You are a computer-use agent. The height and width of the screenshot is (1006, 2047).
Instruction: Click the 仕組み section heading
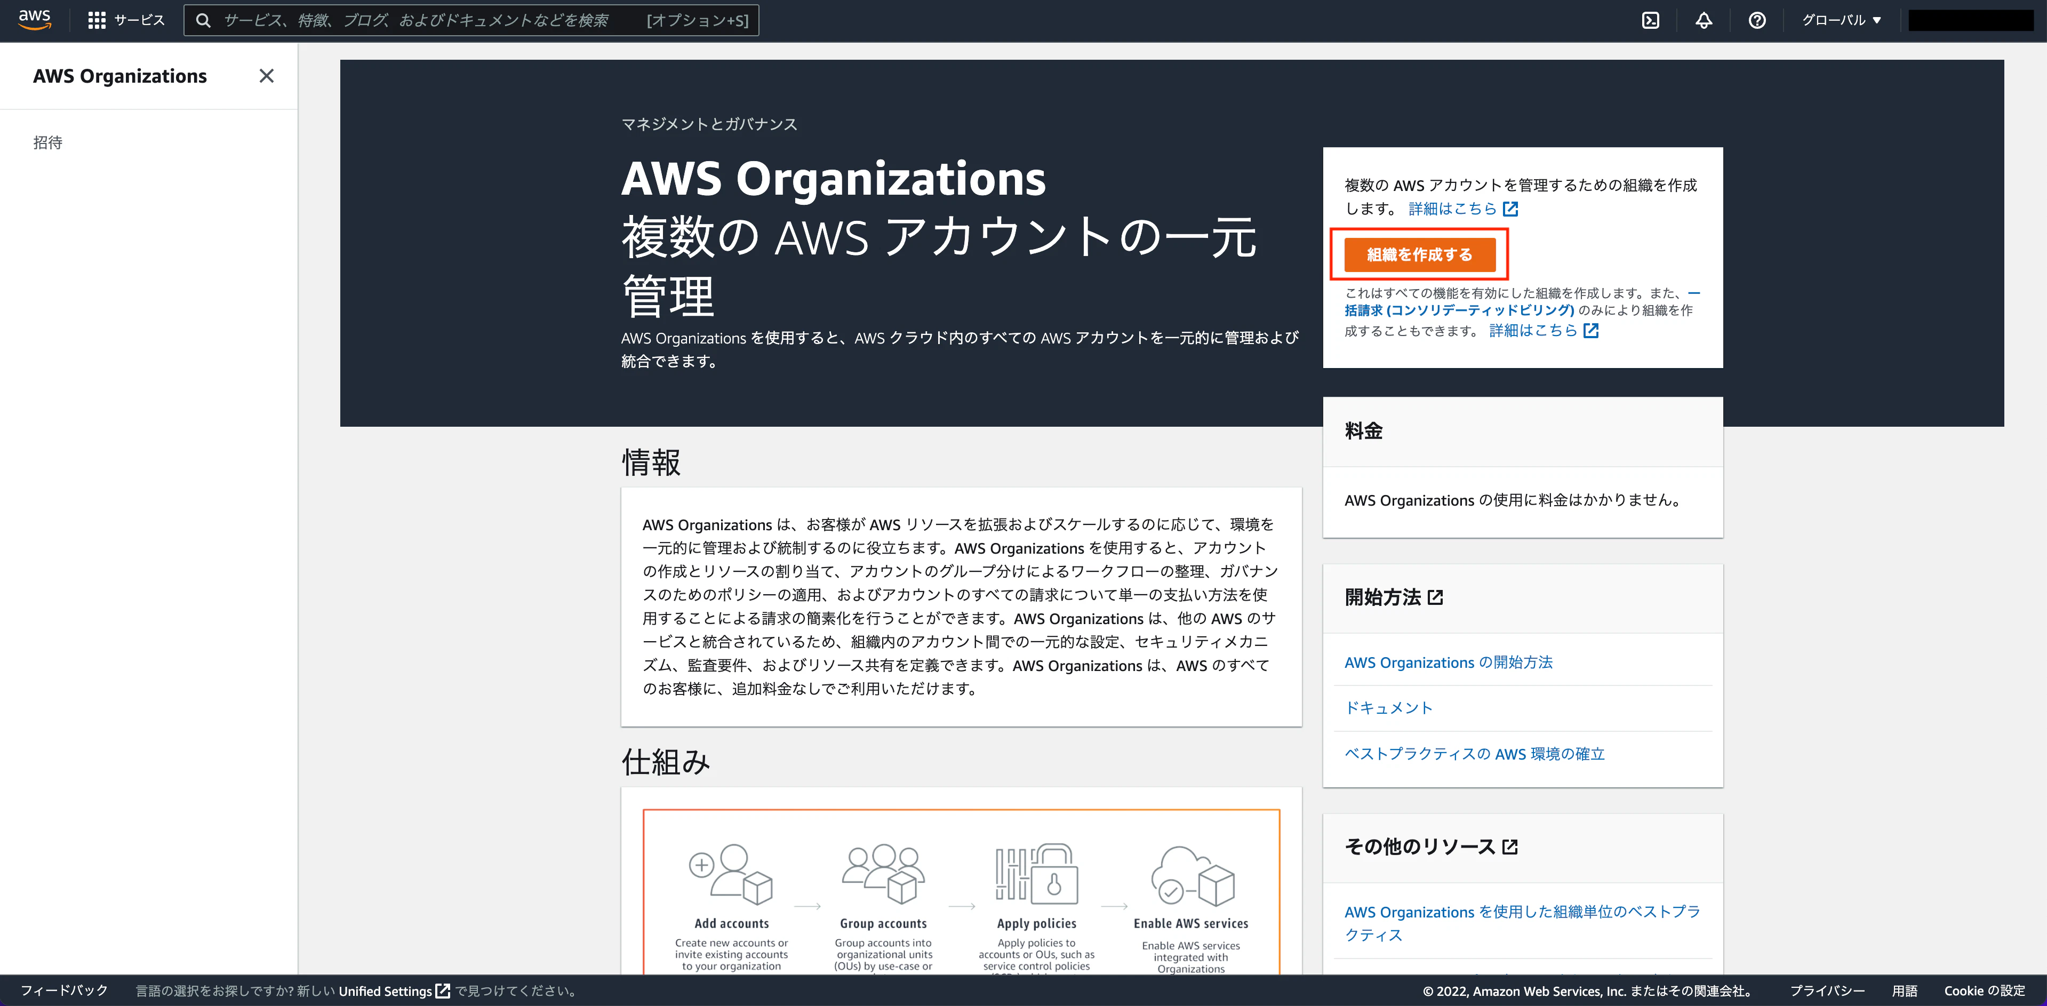pos(666,762)
